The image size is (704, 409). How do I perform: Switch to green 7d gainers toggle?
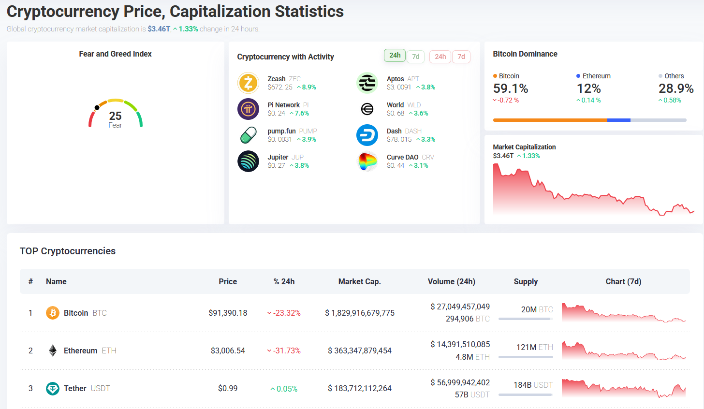tap(415, 57)
